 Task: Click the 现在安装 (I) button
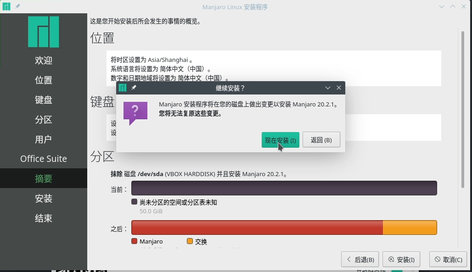(280, 140)
